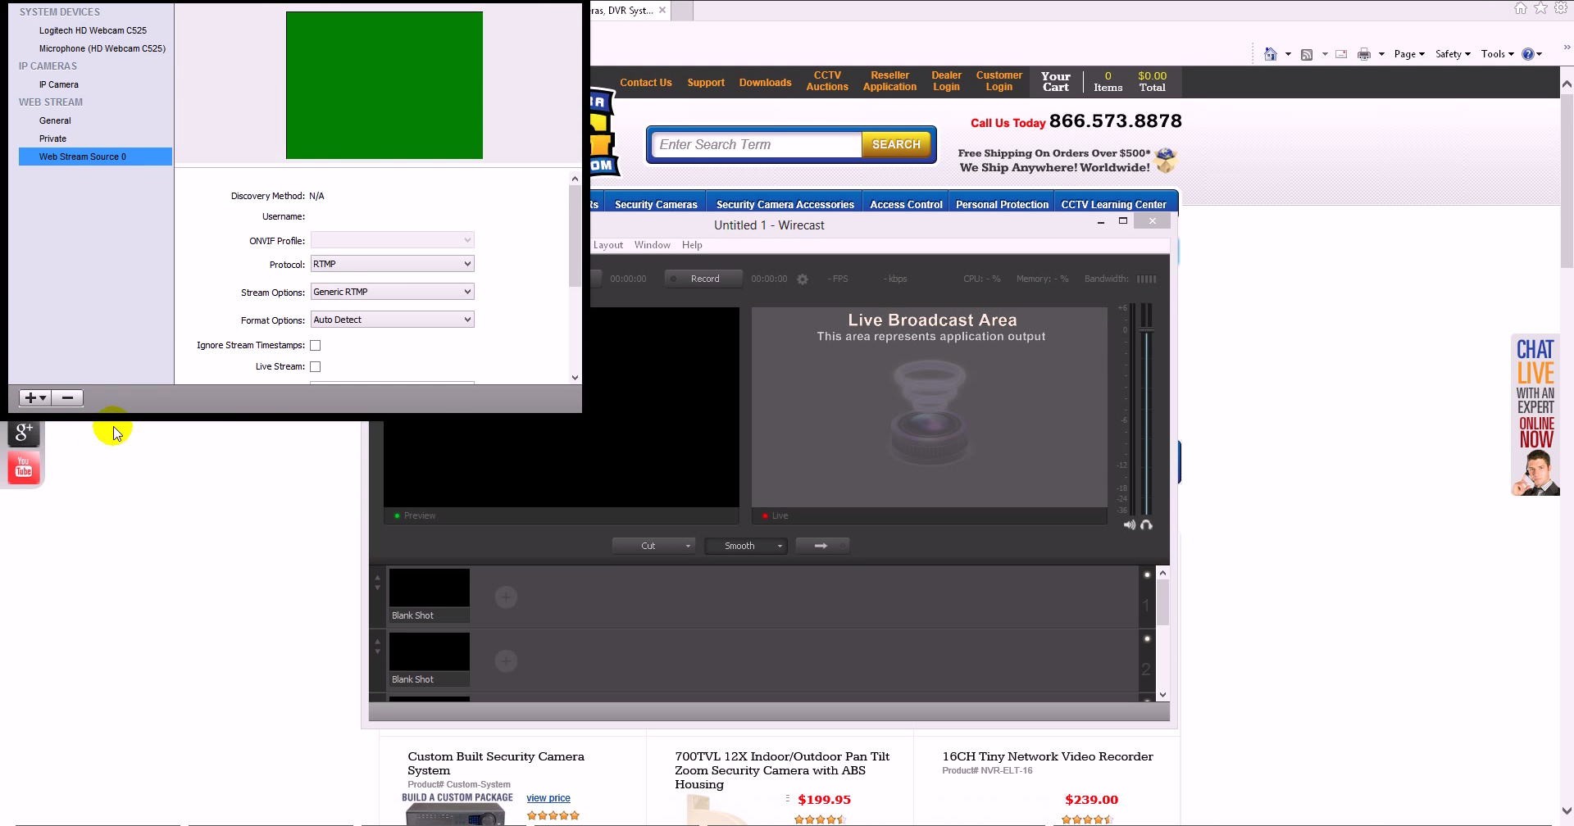Enable Ignore Stream Timestamps checkbox

[316, 346]
